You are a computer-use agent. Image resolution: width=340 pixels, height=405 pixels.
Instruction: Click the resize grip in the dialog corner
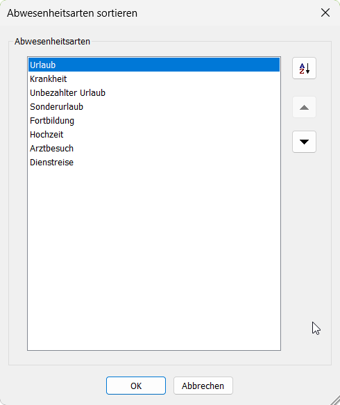pos(335,400)
